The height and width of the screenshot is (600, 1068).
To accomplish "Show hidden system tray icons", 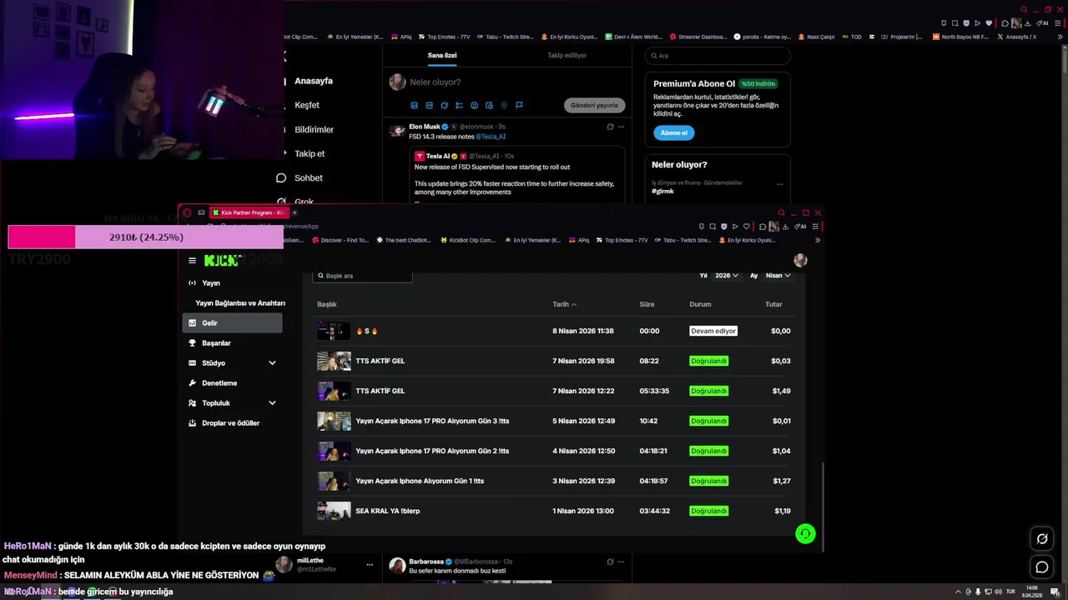I will tap(957, 592).
